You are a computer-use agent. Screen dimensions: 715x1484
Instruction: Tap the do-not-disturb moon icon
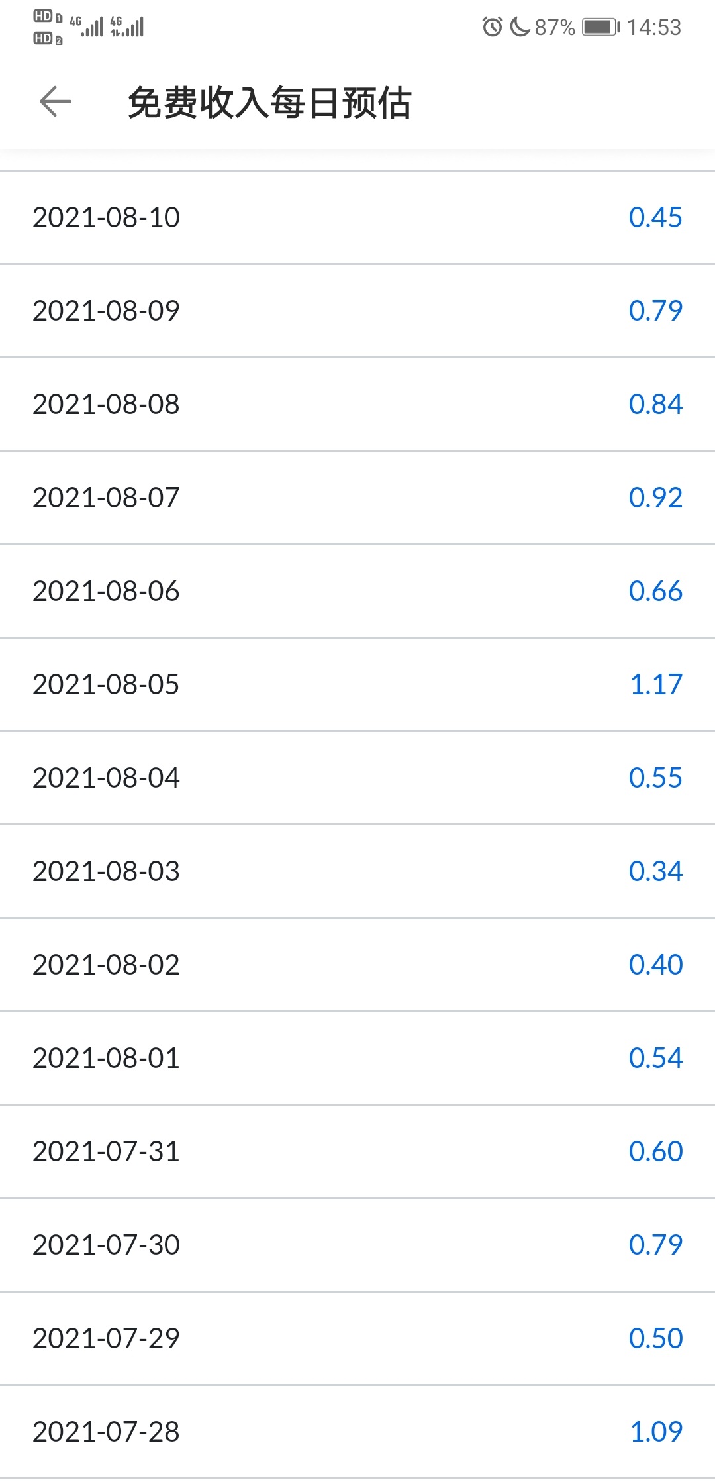pyautogui.click(x=520, y=27)
